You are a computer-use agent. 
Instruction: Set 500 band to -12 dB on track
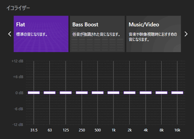[x=98, y=125]
